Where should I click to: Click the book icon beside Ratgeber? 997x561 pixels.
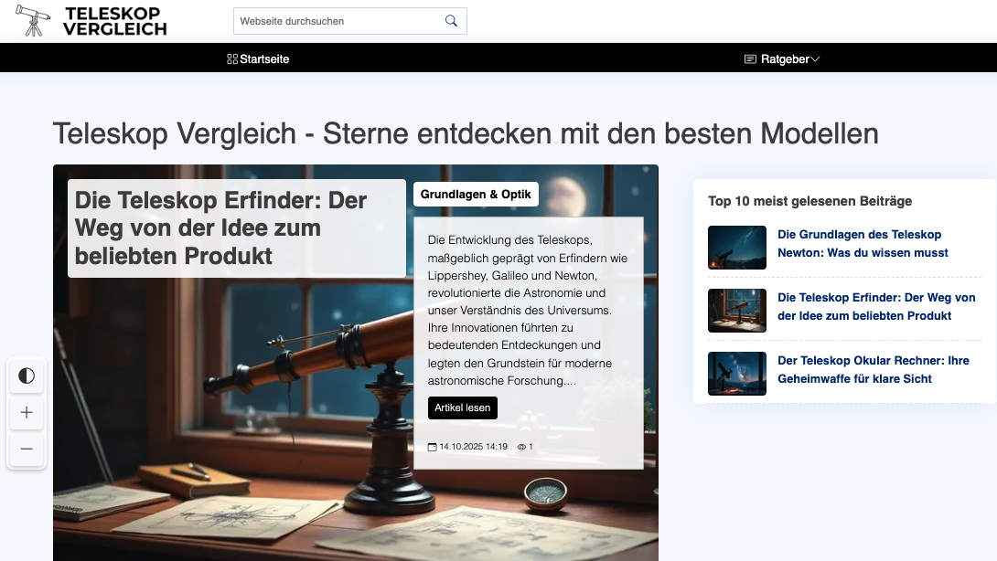(x=748, y=58)
